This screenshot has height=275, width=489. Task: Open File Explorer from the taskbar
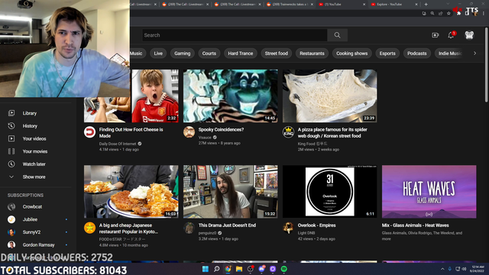click(x=239, y=269)
